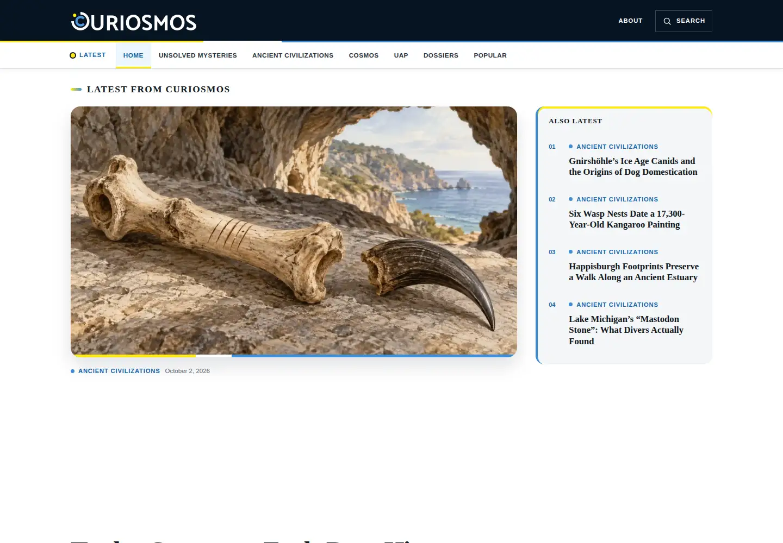Open Six Wasp Nests Kangaroo Painting article
Image resolution: width=783 pixels, height=543 pixels.
tap(626, 219)
